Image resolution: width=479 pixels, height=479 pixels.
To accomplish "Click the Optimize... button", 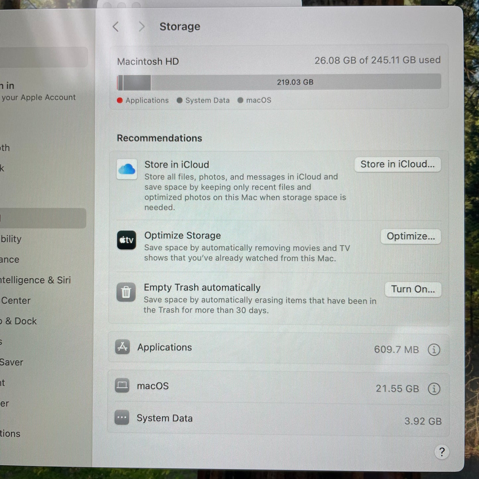I will click(411, 236).
